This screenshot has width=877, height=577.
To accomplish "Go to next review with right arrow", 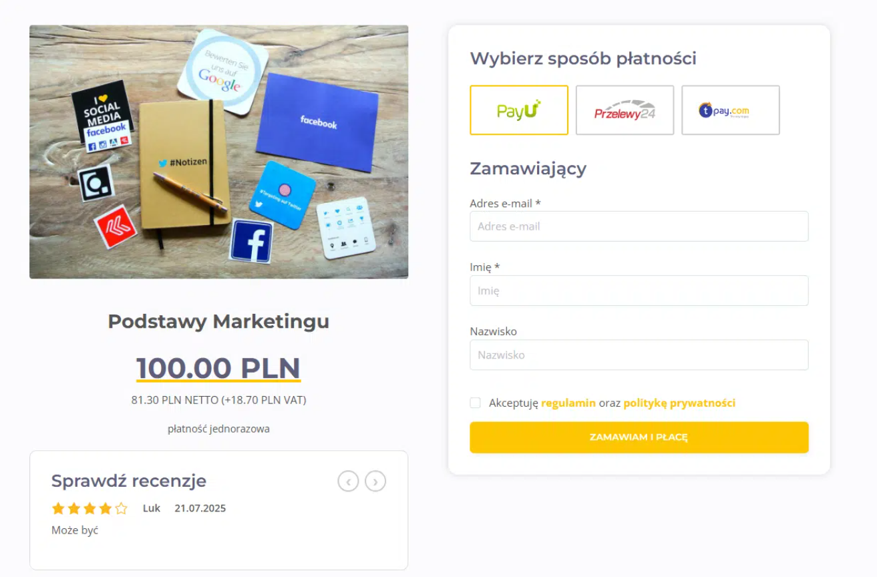I will tap(375, 481).
